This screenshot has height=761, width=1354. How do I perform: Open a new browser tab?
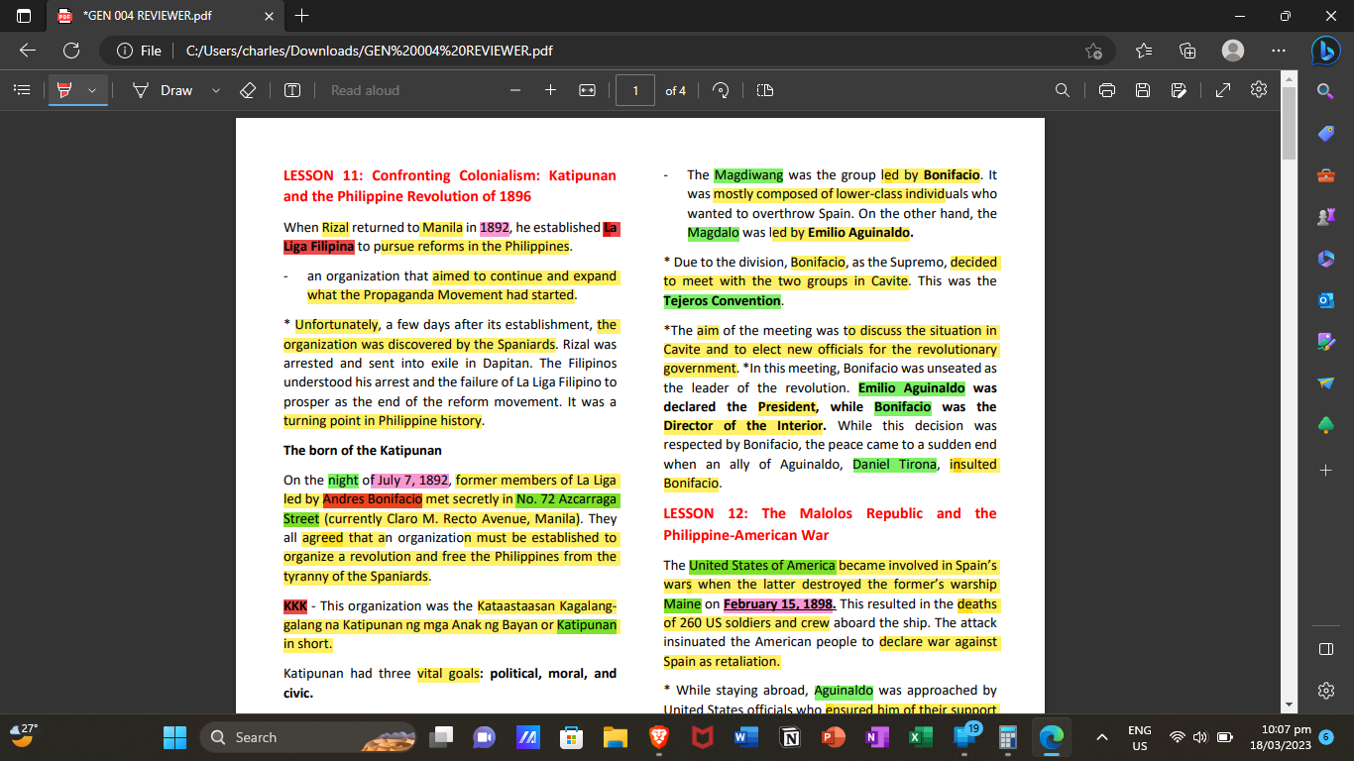[302, 16]
